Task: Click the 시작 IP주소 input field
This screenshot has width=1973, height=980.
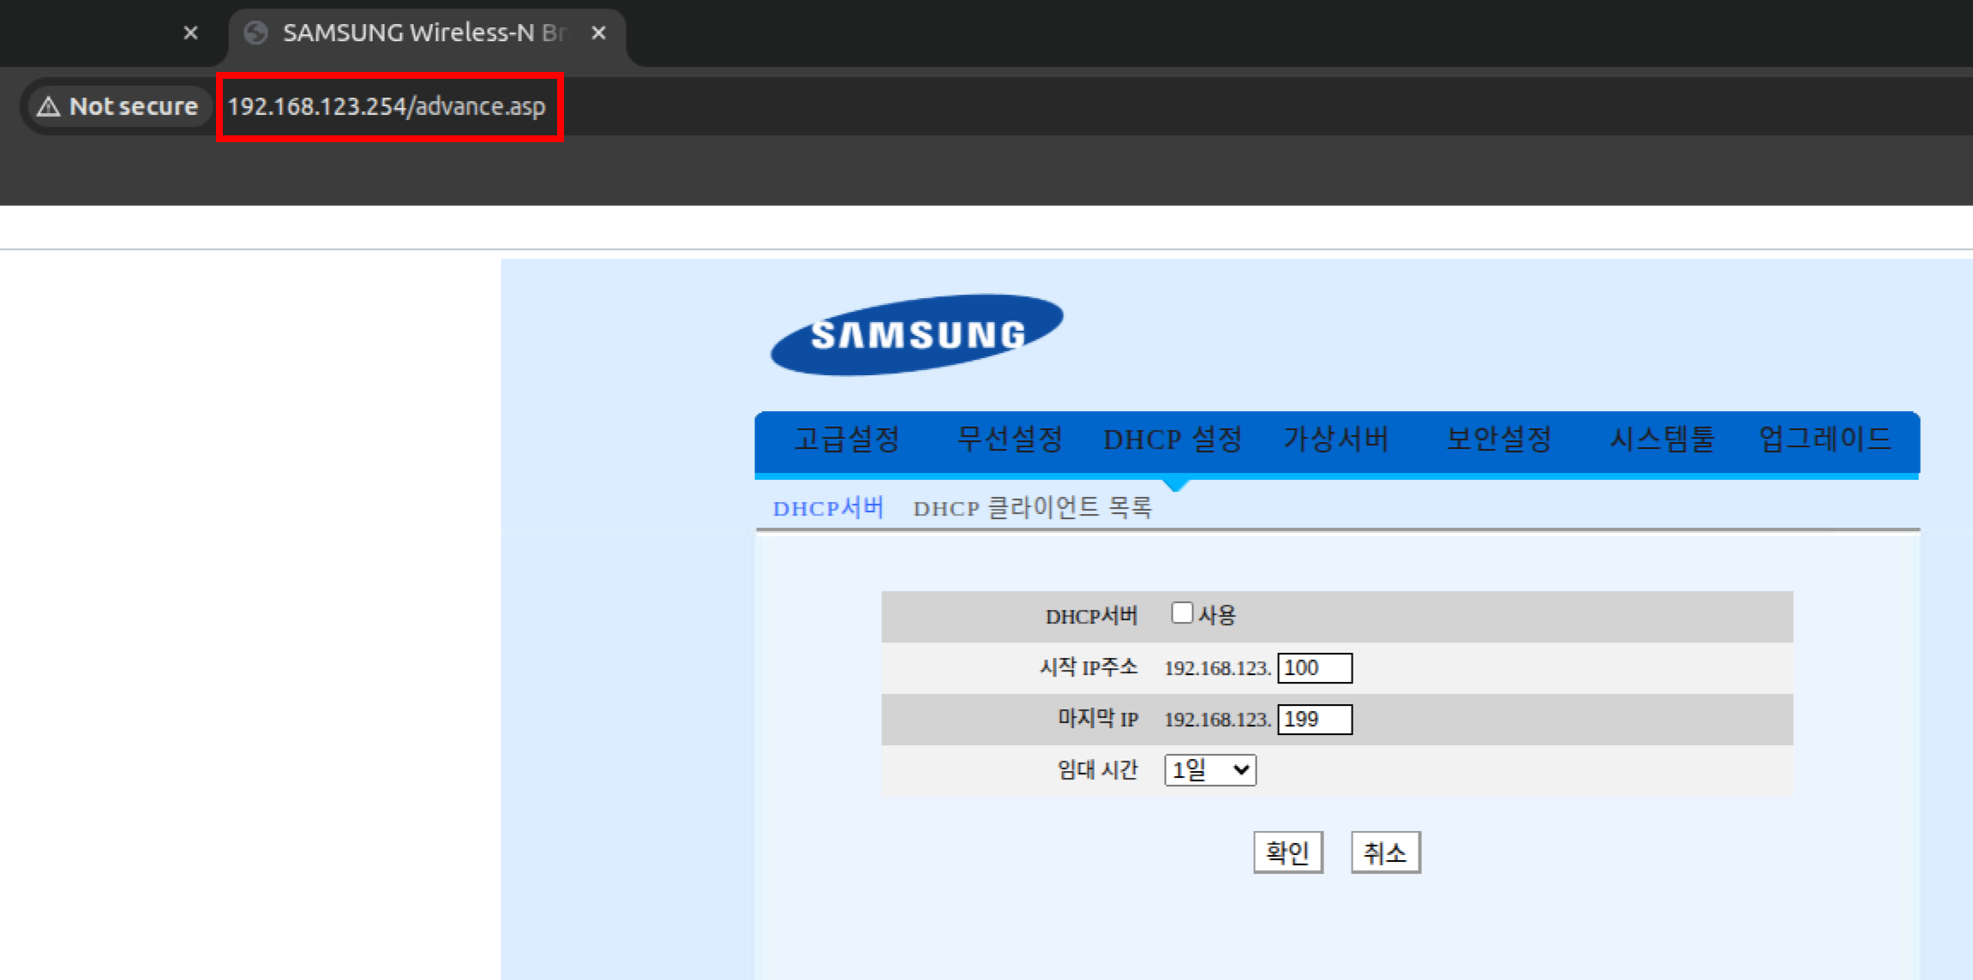Action: [x=1314, y=668]
